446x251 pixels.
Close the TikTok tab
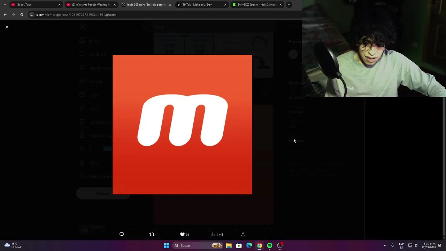(225, 5)
